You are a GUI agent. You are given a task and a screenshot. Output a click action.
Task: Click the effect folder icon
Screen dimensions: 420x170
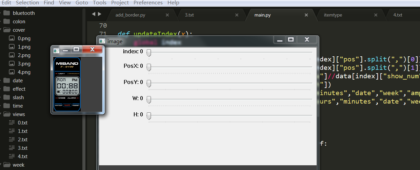point(6,89)
